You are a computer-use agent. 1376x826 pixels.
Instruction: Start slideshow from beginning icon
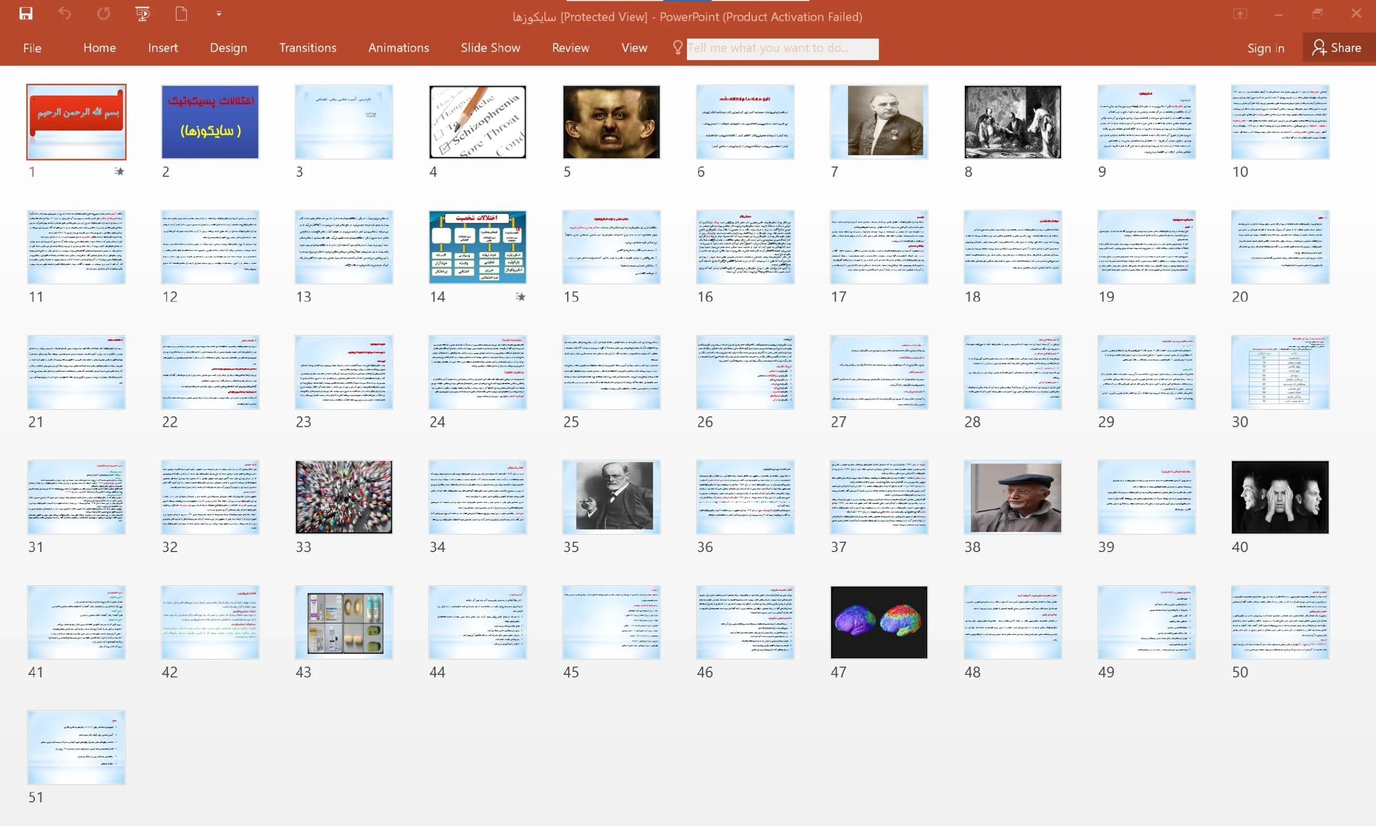[x=142, y=13]
